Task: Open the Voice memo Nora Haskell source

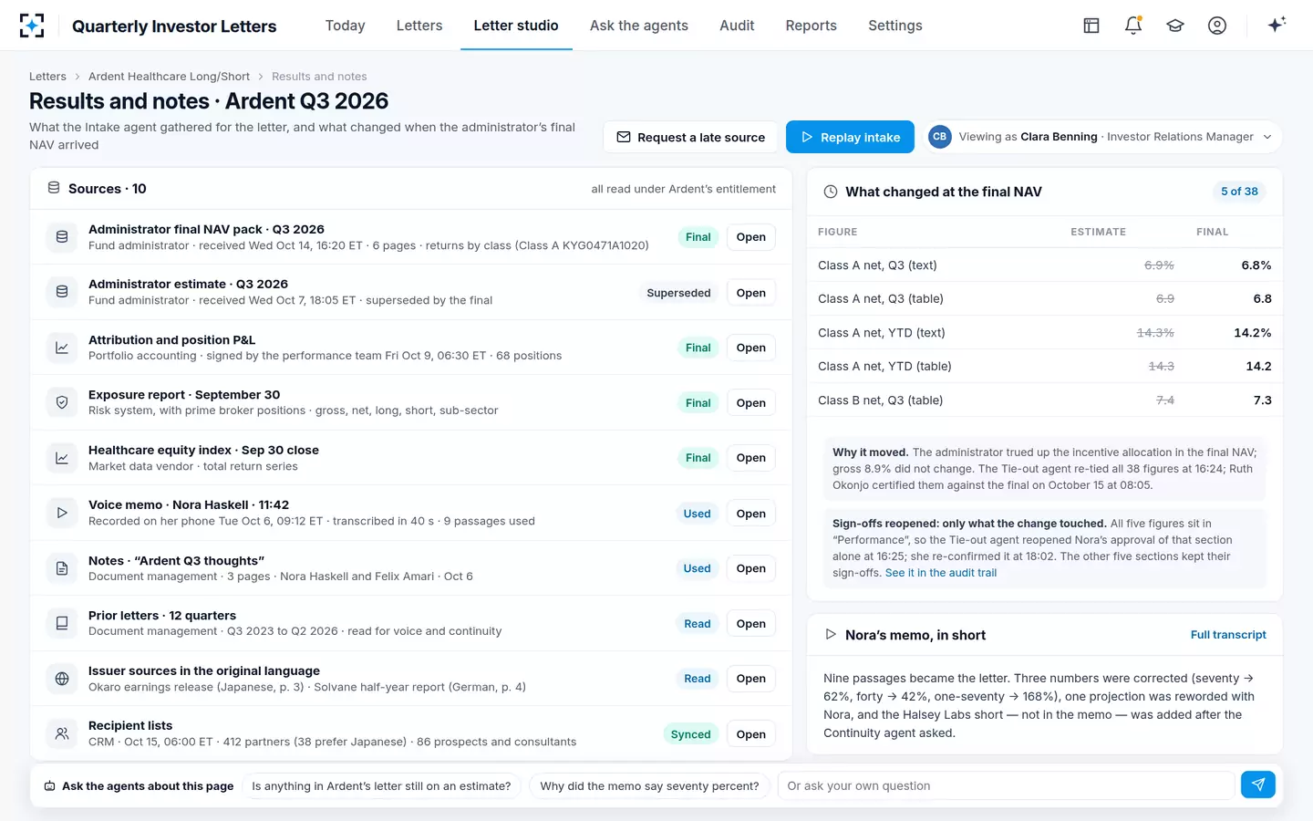Action: pyautogui.click(x=751, y=514)
